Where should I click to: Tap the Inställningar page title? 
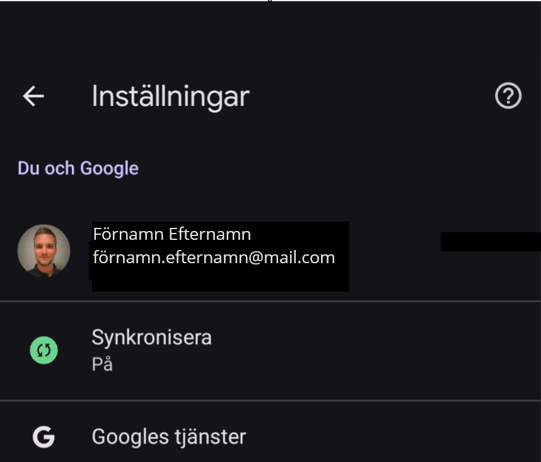(170, 97)
